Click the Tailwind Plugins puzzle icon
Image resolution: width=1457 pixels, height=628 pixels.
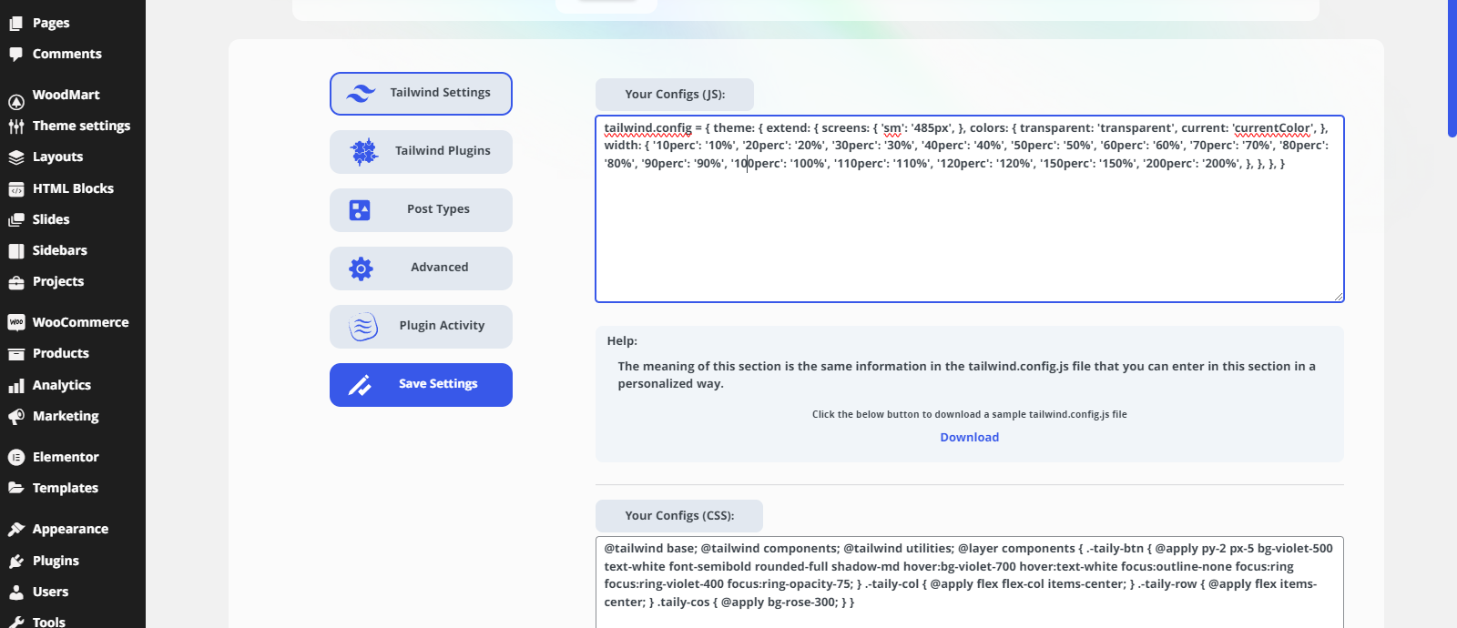click(364, 151)
